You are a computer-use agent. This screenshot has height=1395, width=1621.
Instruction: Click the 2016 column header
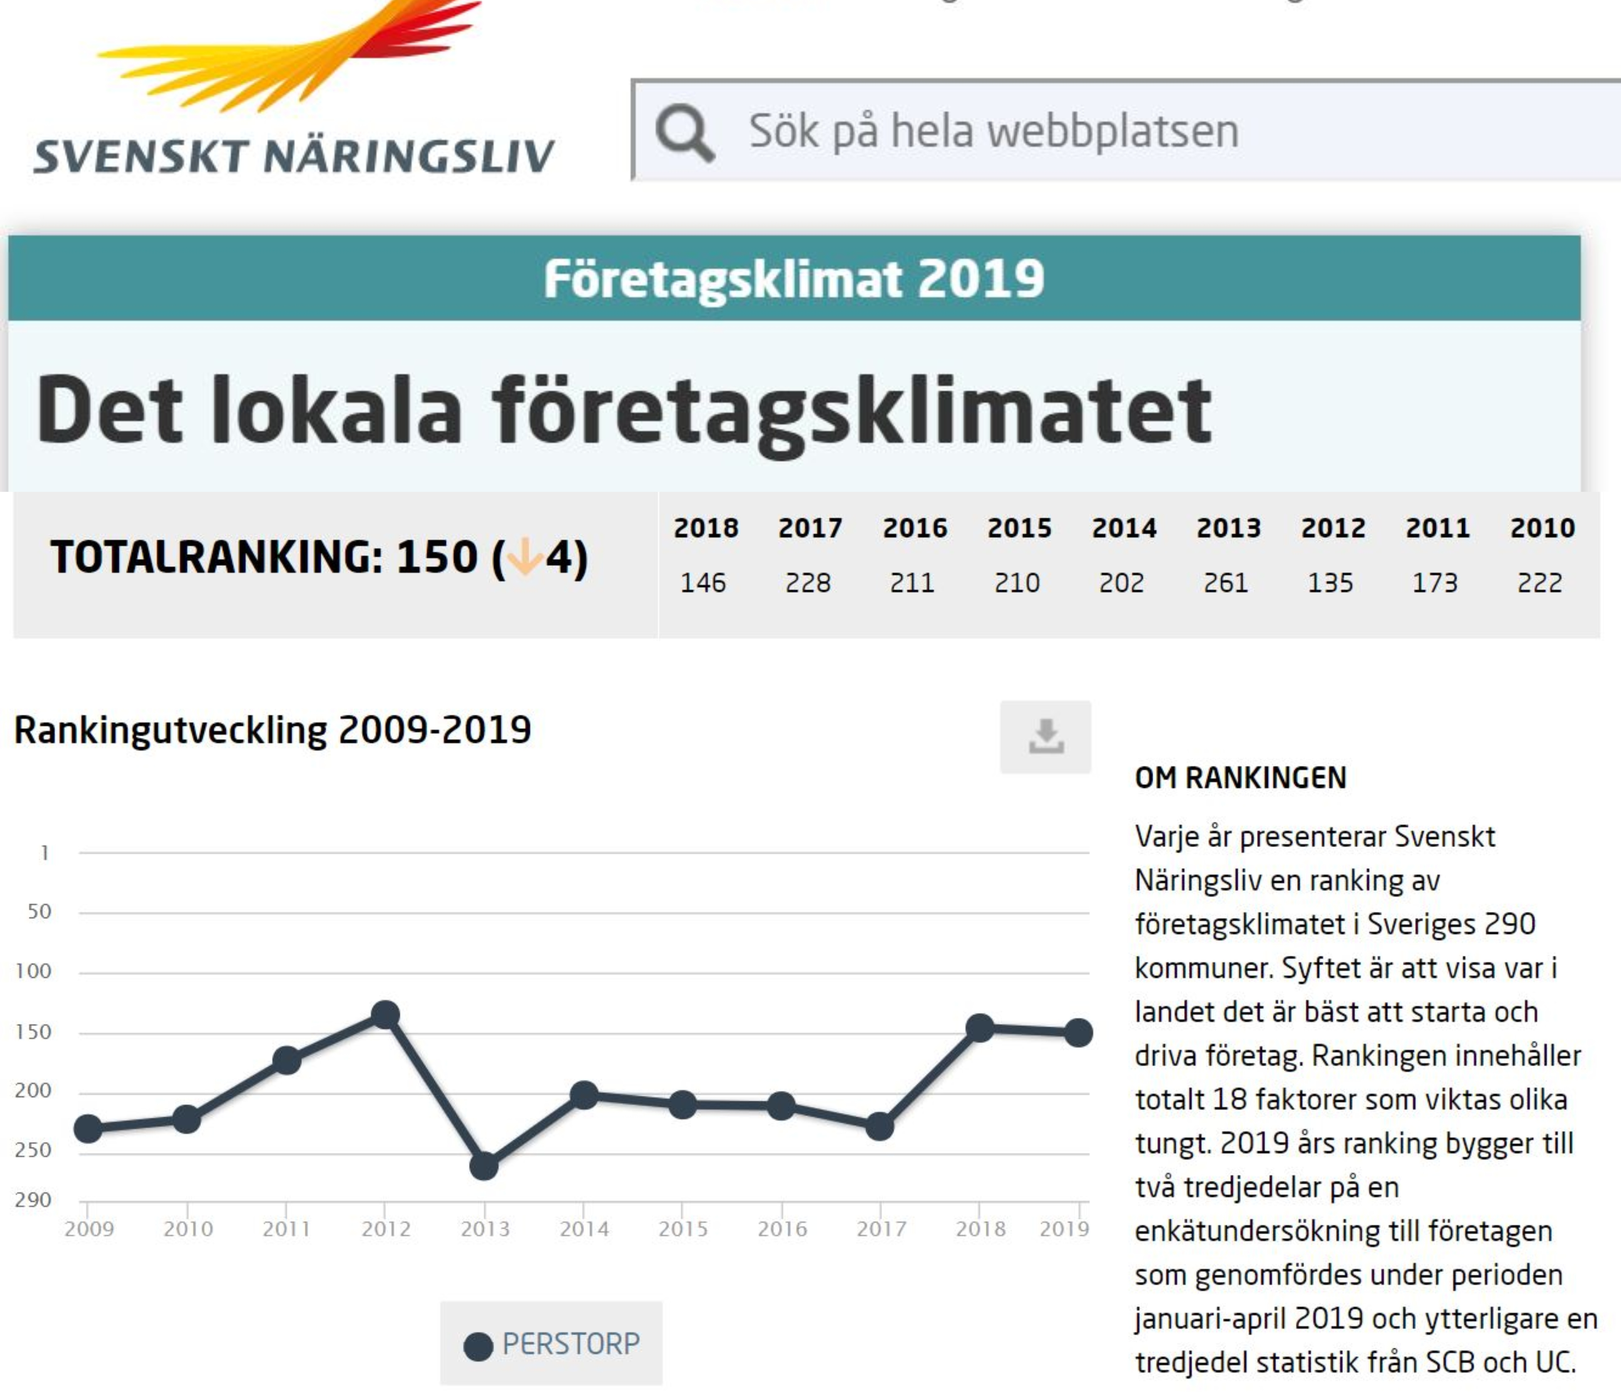[x=915, y=528]
